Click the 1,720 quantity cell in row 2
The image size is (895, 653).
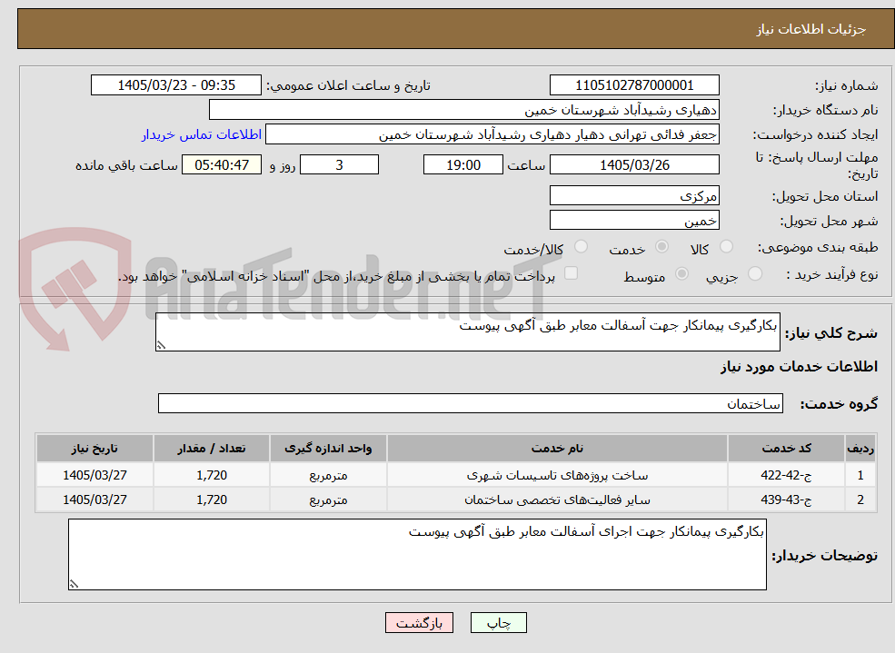[x=211, y=500]
